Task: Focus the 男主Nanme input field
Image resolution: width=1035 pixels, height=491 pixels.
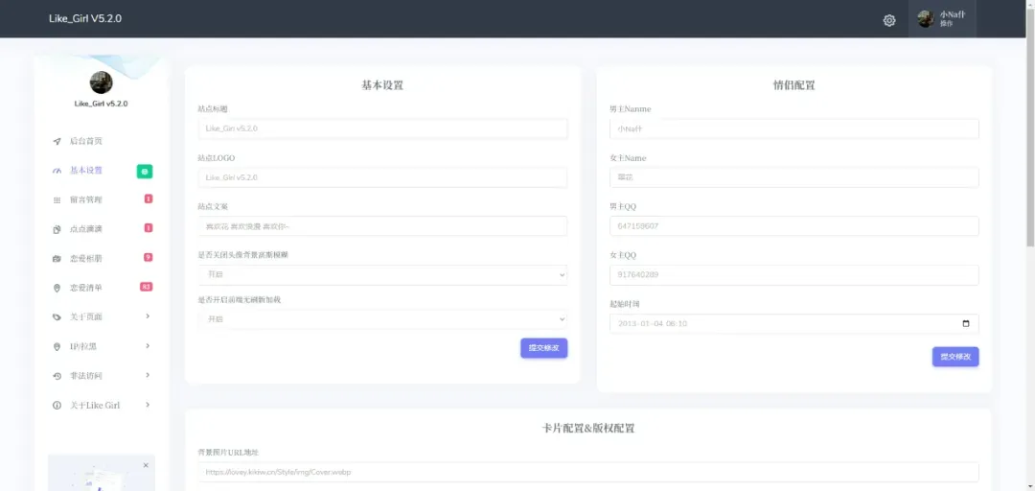Action: click(794, 129)
